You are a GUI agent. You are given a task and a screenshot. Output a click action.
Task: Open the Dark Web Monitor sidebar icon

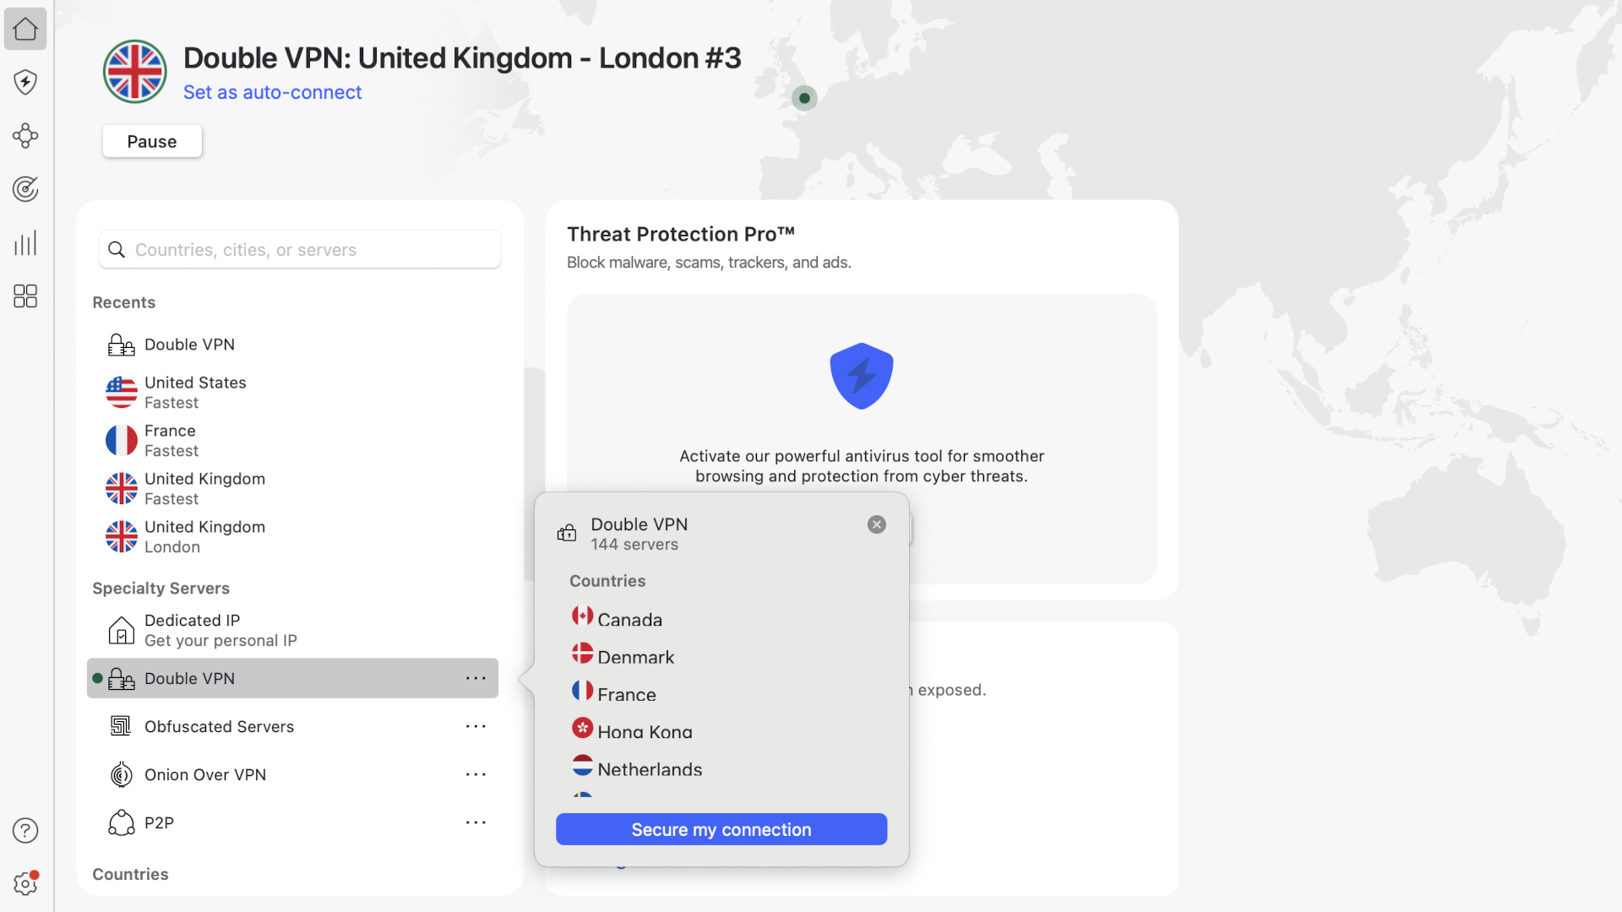tap(25, 189)
